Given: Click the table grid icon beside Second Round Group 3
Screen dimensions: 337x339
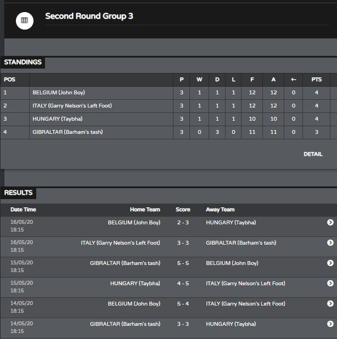Looking at the screenshot, I should 25,21.
